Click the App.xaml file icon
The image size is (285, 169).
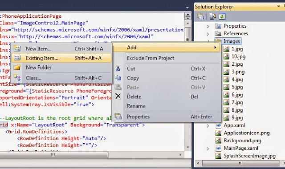pos(218,125)
